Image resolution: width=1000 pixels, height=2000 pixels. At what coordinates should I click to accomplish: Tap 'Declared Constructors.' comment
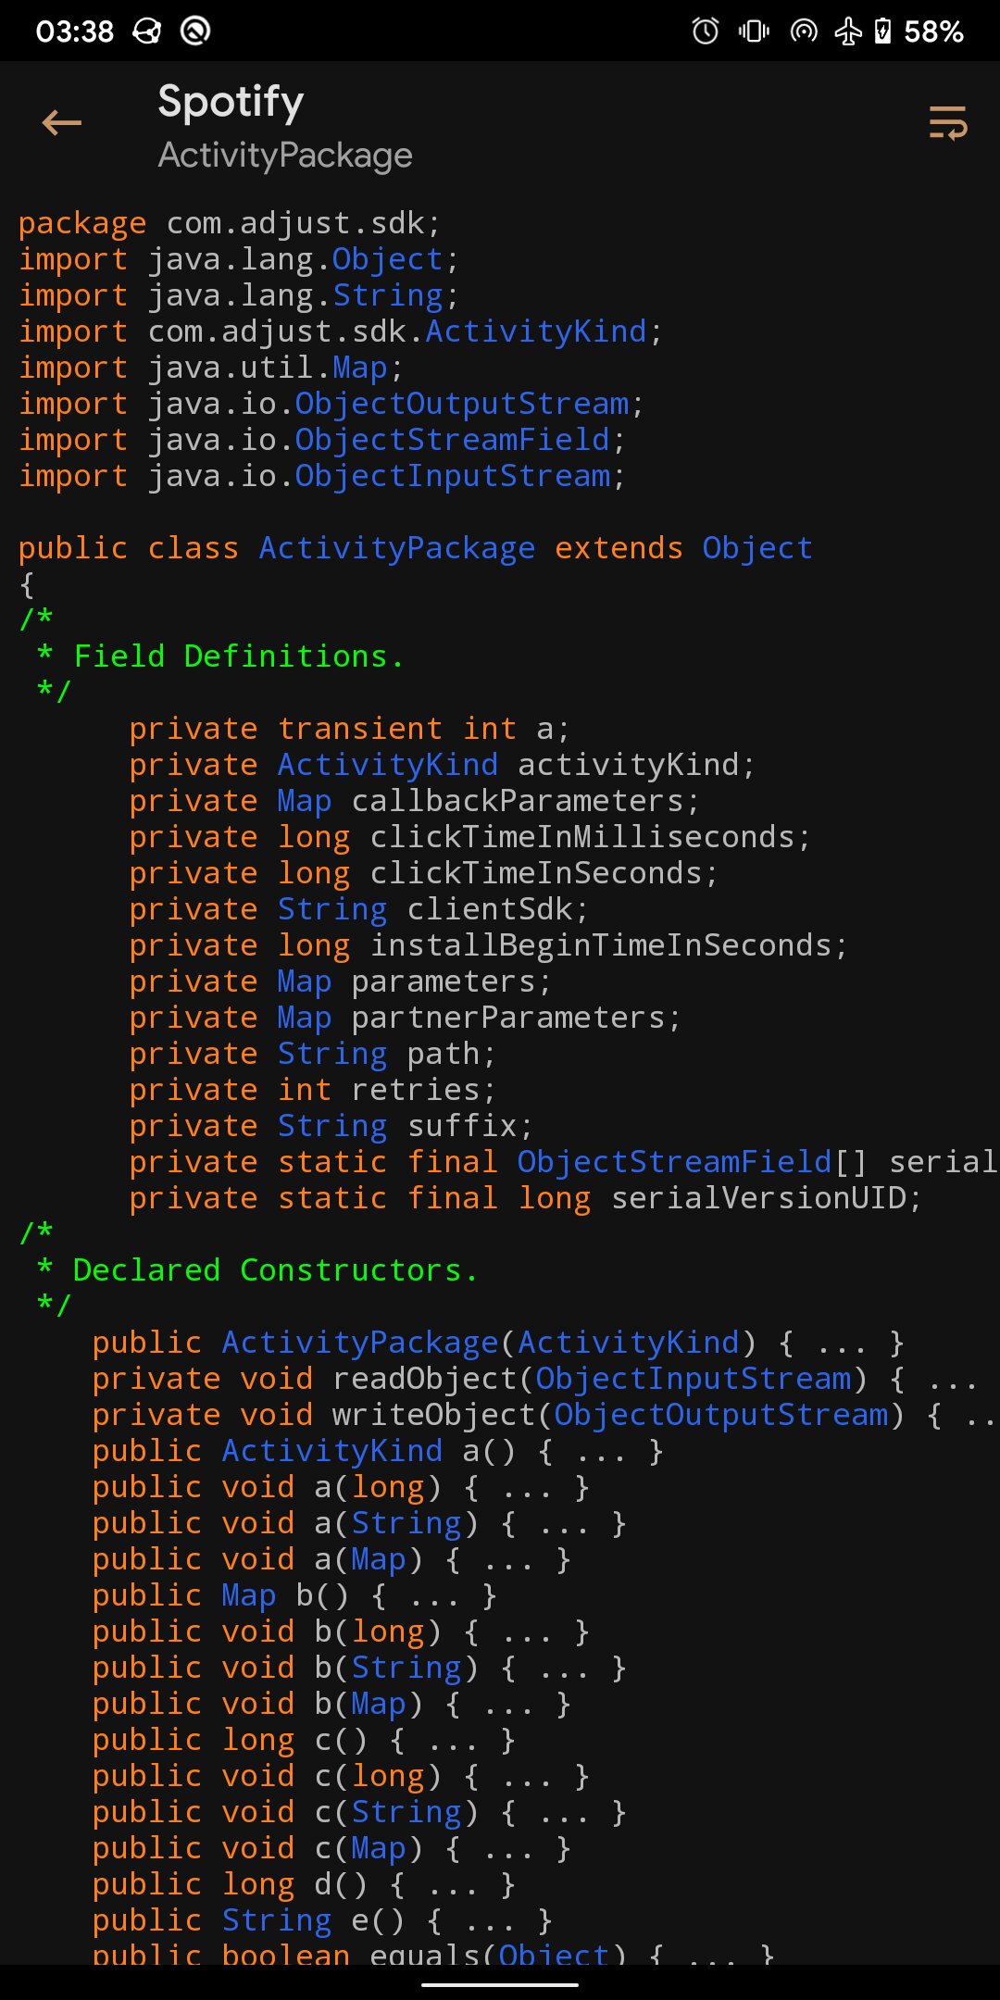(276, 1270)
